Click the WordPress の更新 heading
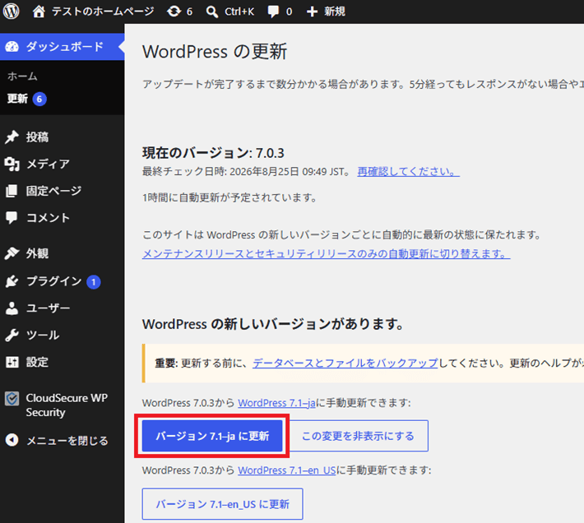The width and height of the screenshot is (584, 523). 215,51
